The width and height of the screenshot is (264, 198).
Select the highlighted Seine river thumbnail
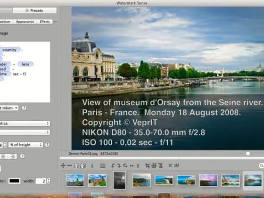[253, 180]
